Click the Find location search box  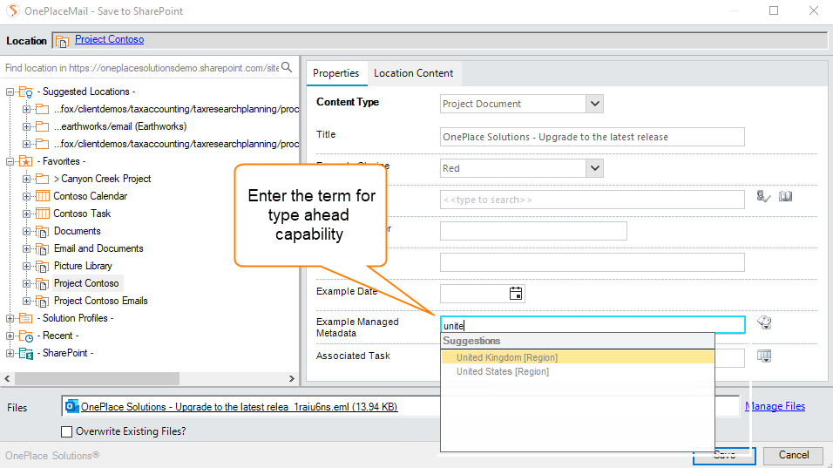(x=142, y=68)
